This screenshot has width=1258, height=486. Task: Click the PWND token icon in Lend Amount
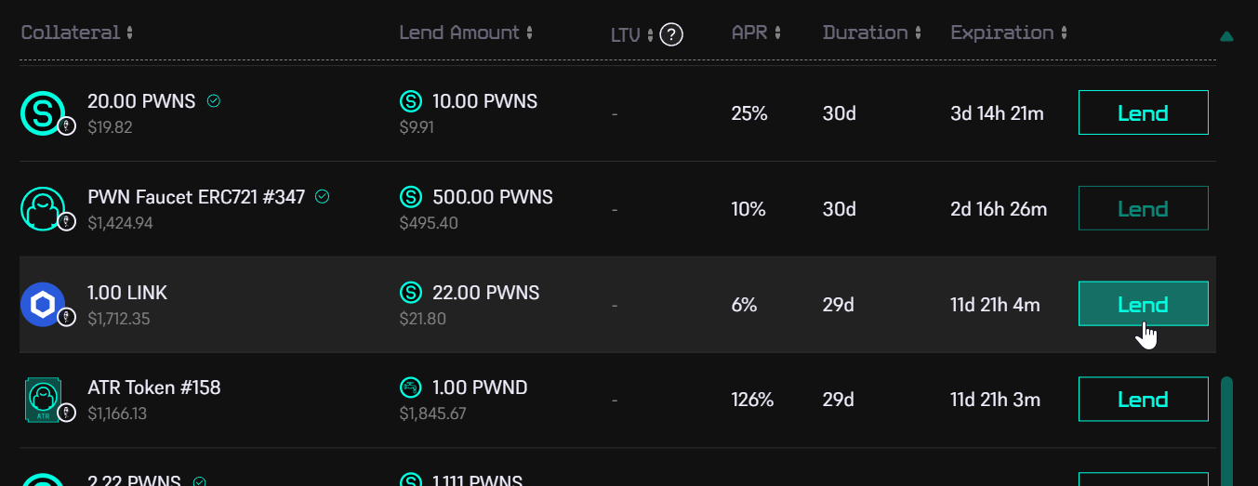click(x=410, y=387)
